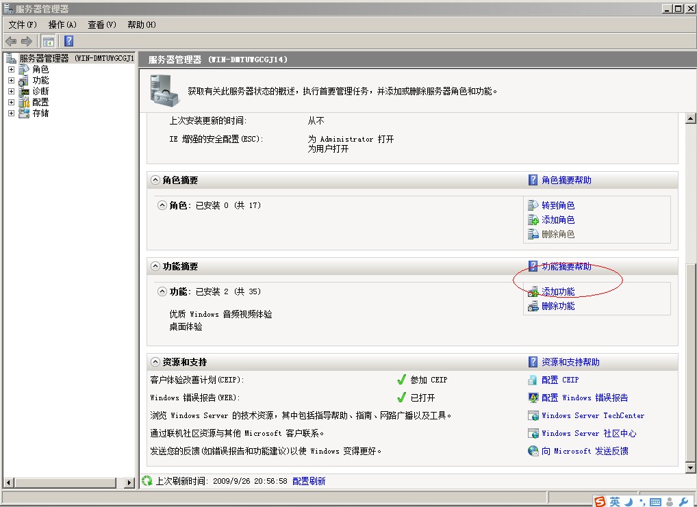
Task: Collapse the 功能: 已安装 subsection chevron
Action: point(162,291)
